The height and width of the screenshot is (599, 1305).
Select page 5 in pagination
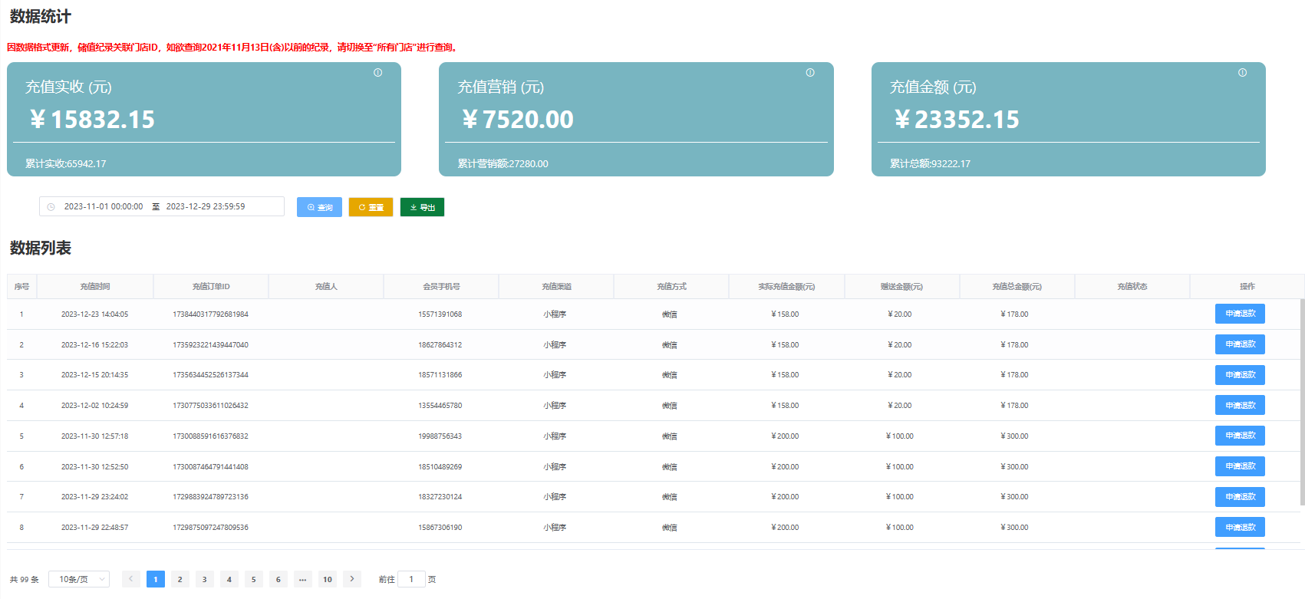(254, 579)
